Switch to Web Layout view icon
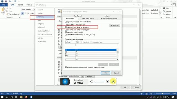177x99 pixels. coord(151,94)
